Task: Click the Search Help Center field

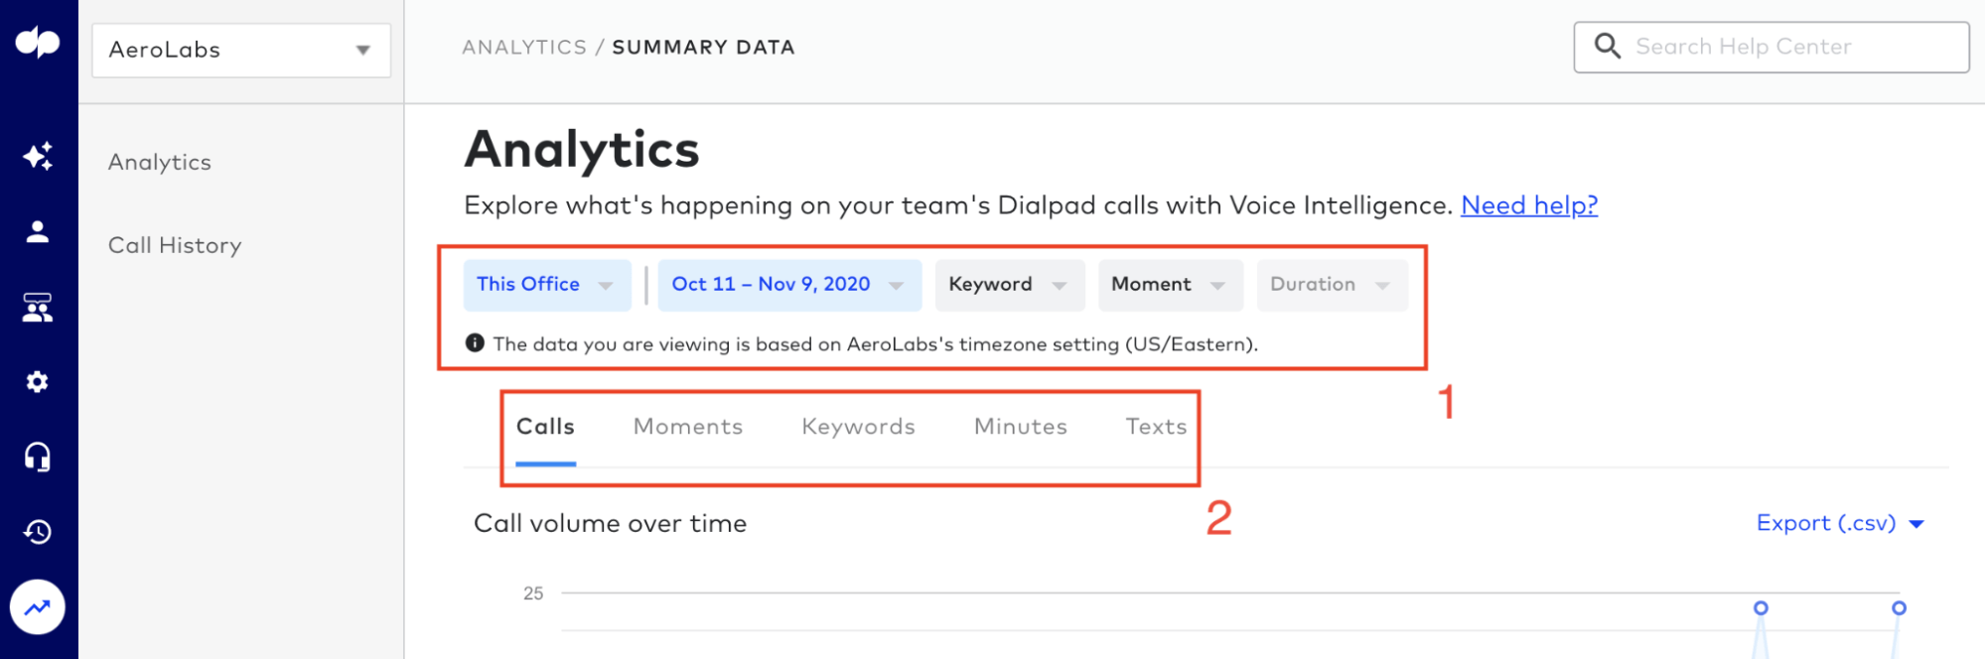Action: tap(1772, 47)
